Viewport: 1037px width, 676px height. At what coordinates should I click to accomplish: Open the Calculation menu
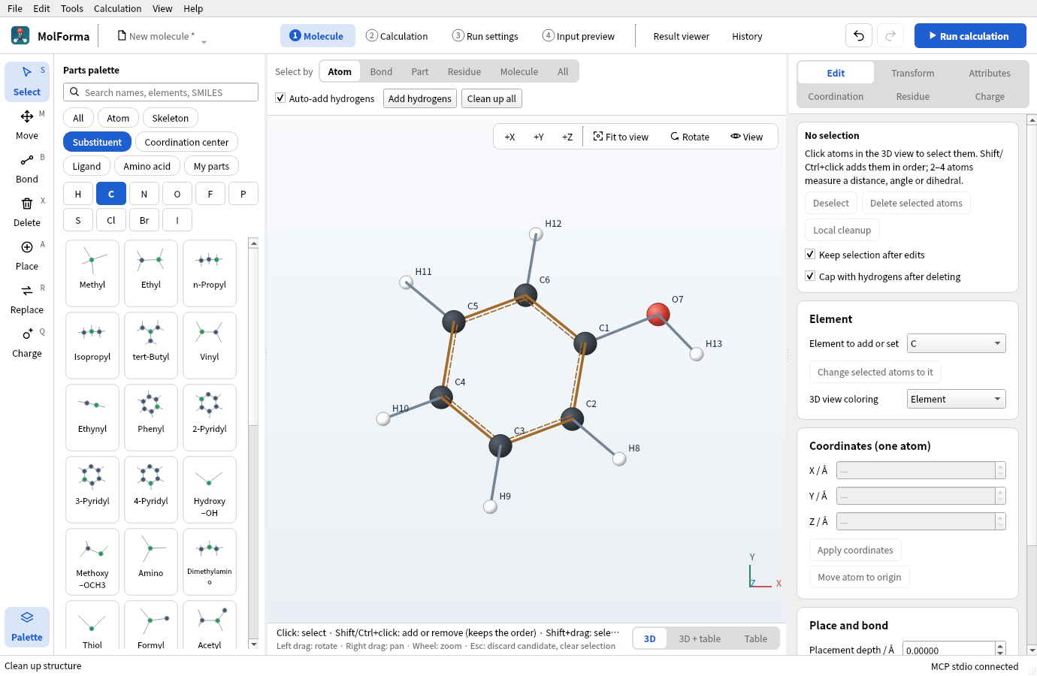point(117,8)
